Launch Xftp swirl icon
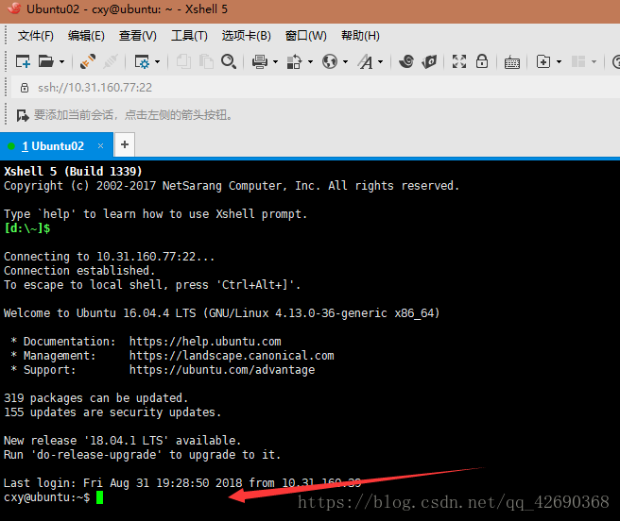Screen dimensions: 620x521 (x=406, y=61)
